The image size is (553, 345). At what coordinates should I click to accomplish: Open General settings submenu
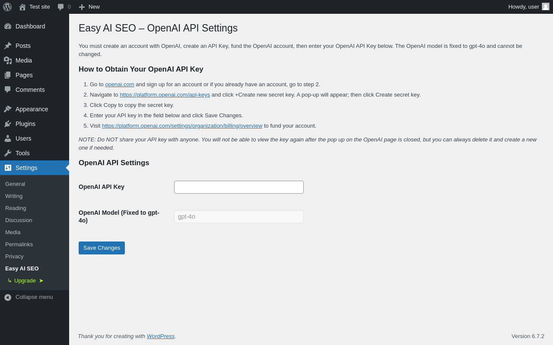pos(15,184)
